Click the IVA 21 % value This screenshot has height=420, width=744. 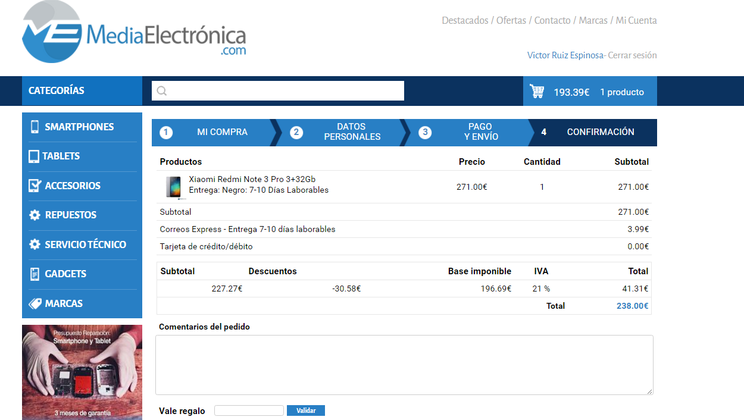pos(541,289)
